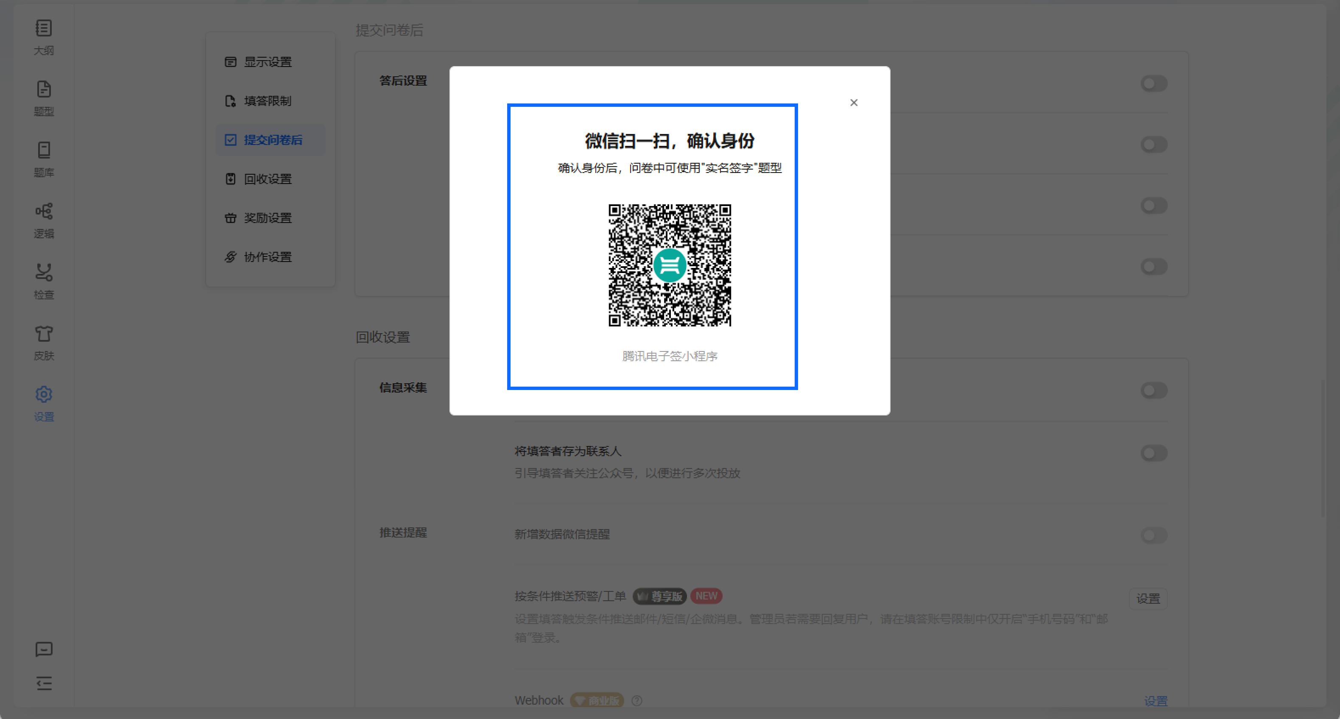Viewport: 1340px width, 719px height.
Task: Open the 题库 question bank panel
Action: click(x=44, y=159)
